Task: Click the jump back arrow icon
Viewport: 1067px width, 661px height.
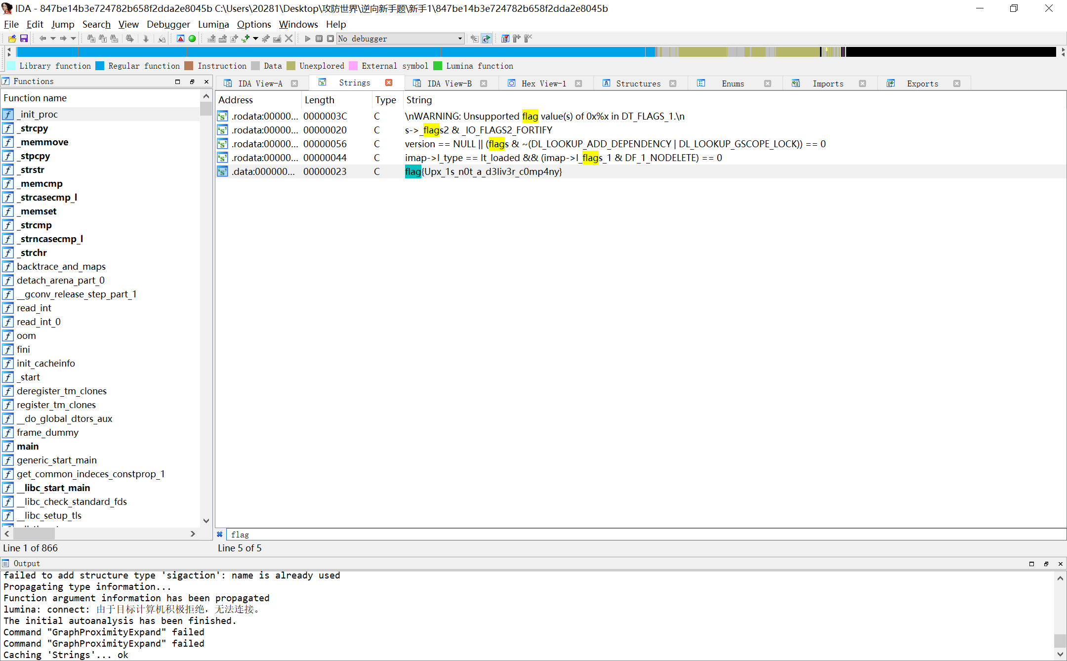Action: tap(42, 39)
